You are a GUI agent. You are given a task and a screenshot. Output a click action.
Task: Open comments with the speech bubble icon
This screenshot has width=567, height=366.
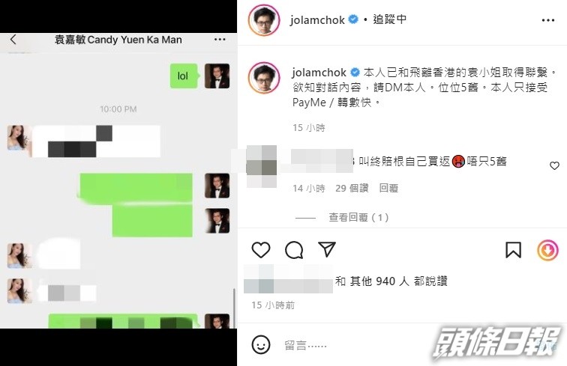[x=294, y=250]
